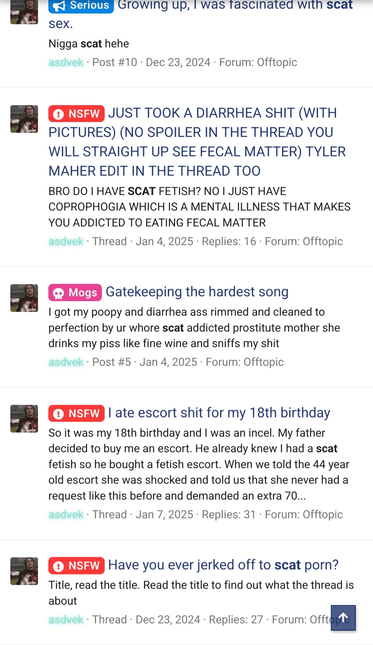Open avatar beside JUST TOOK A DIARRHEA thread
The width and height of the screenshot is (373, 645).
pyautogui.click(x=24, y=119)
